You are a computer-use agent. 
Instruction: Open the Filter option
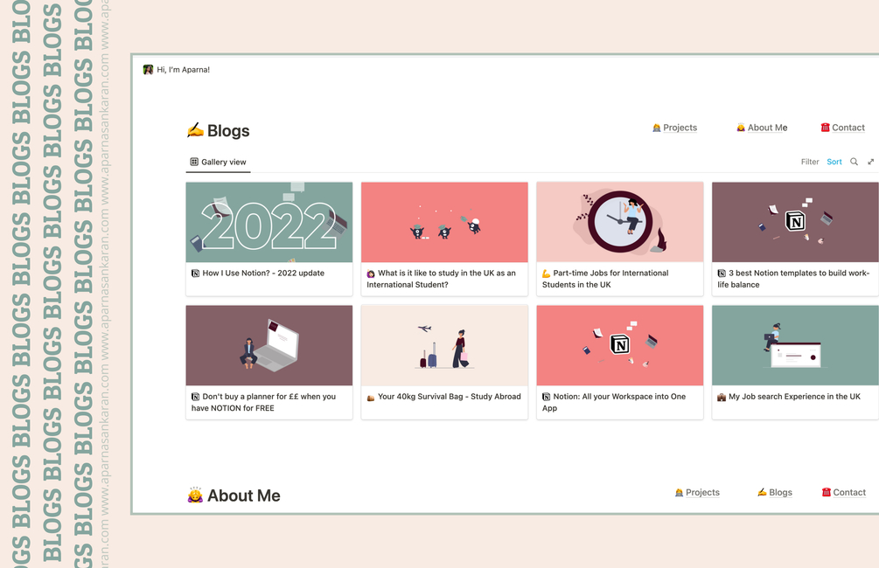[810, 162]
